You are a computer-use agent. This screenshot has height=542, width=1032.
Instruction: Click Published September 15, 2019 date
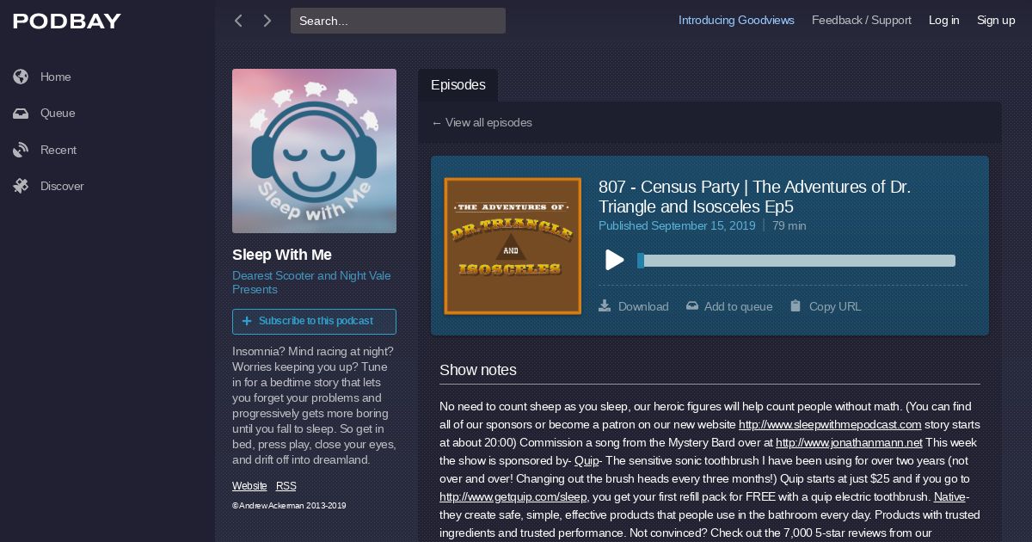tap(677, 225)
